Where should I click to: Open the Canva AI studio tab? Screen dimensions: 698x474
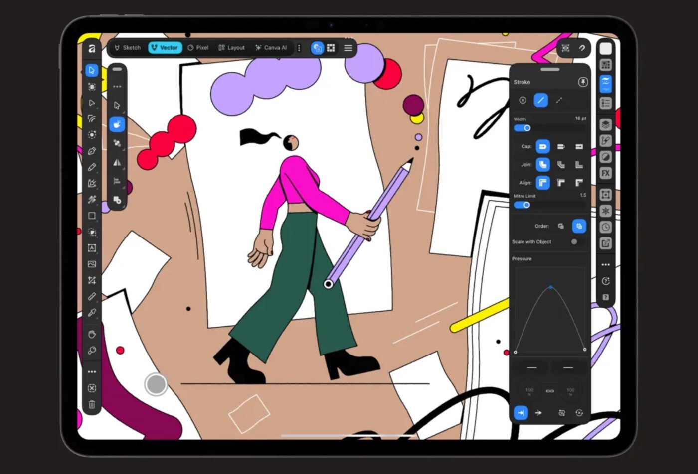[x=271, y=48]
